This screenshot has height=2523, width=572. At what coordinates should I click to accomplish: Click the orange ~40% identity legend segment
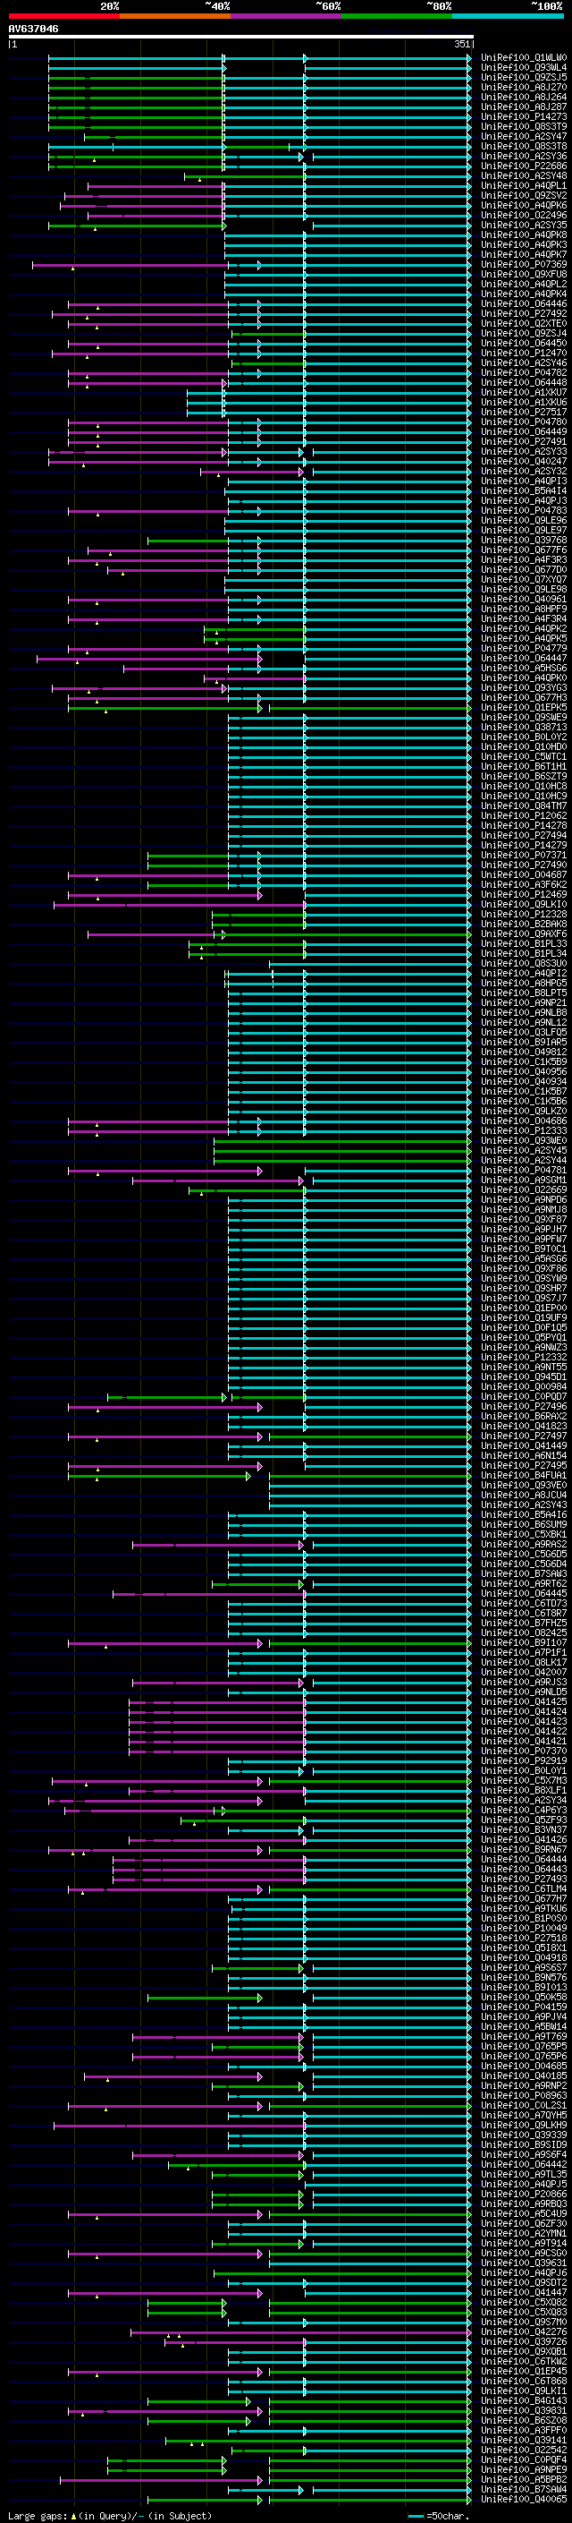pos(175,16)
